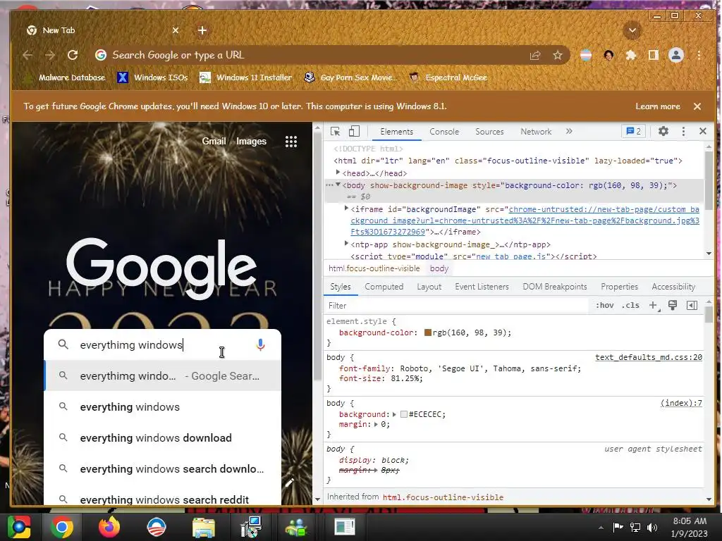The height and width of the screenshot is (541, 722).
Task: Open the Chrome three-dot main menu
Action: click(699, 56)
